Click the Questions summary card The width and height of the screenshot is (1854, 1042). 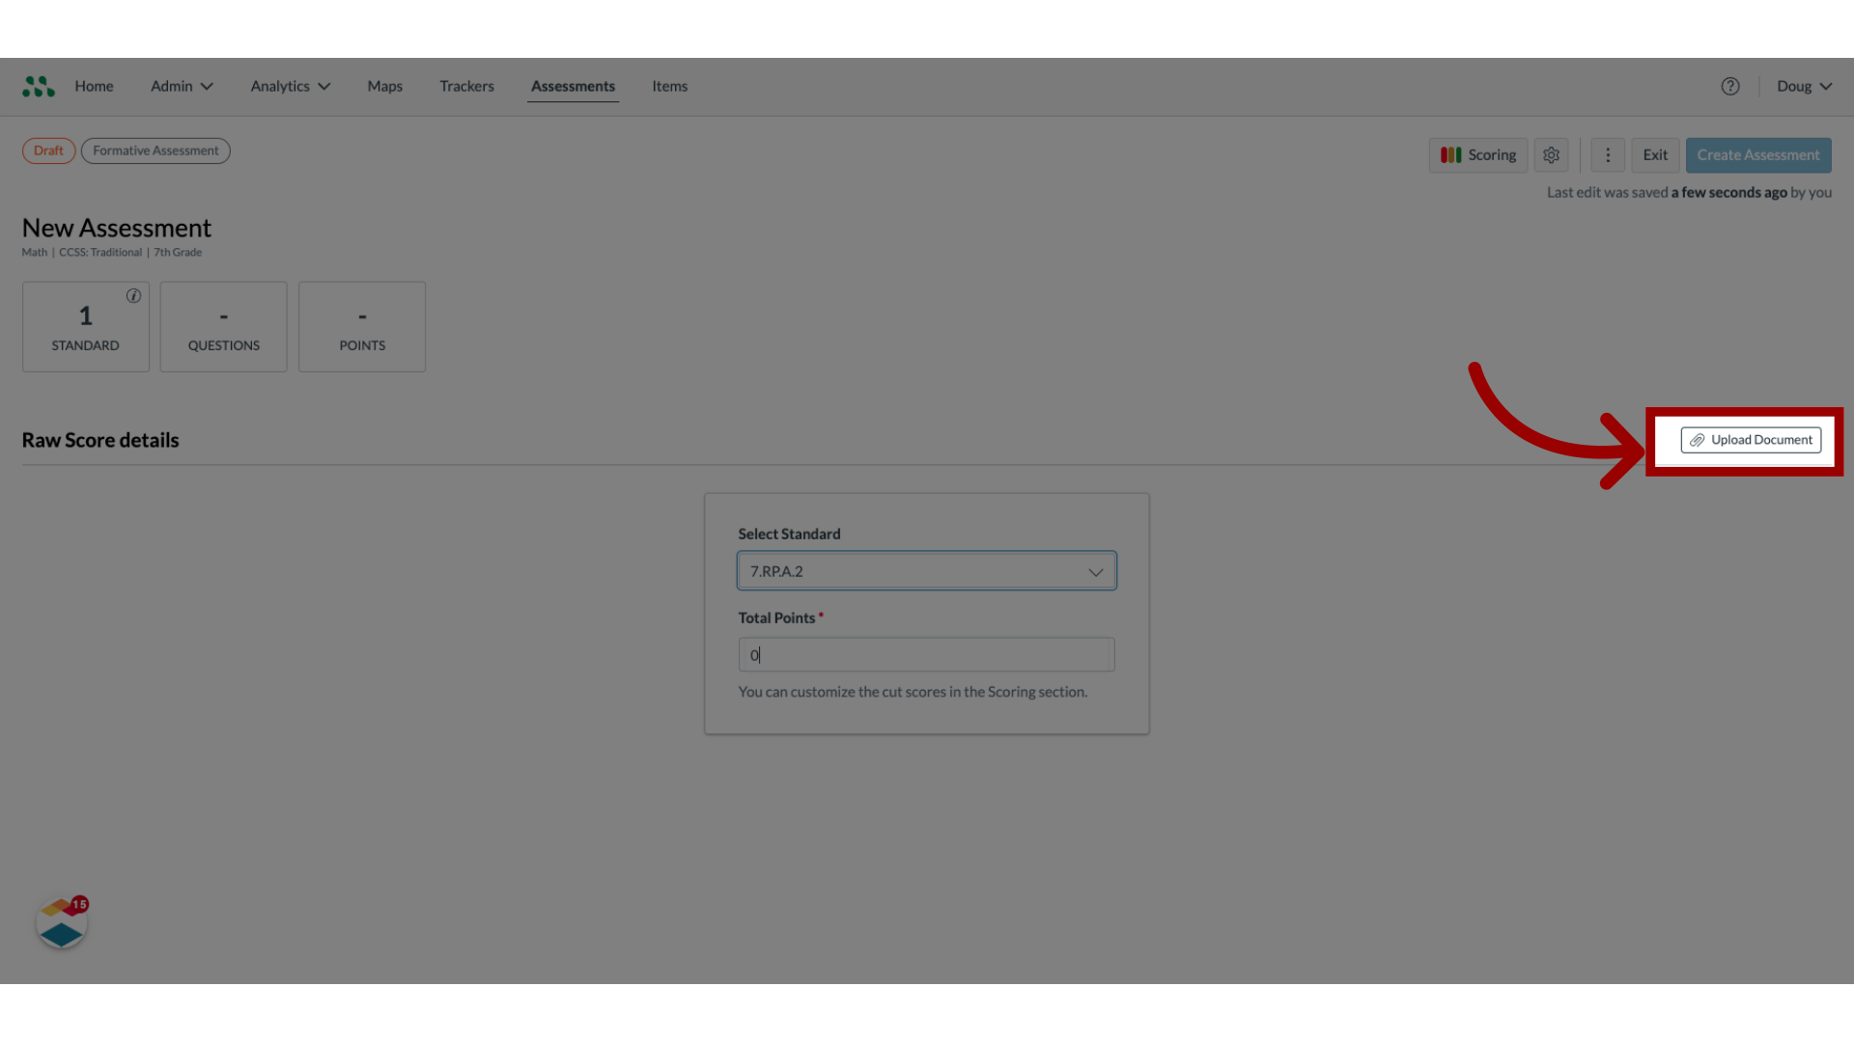click(x=223, y=327)
